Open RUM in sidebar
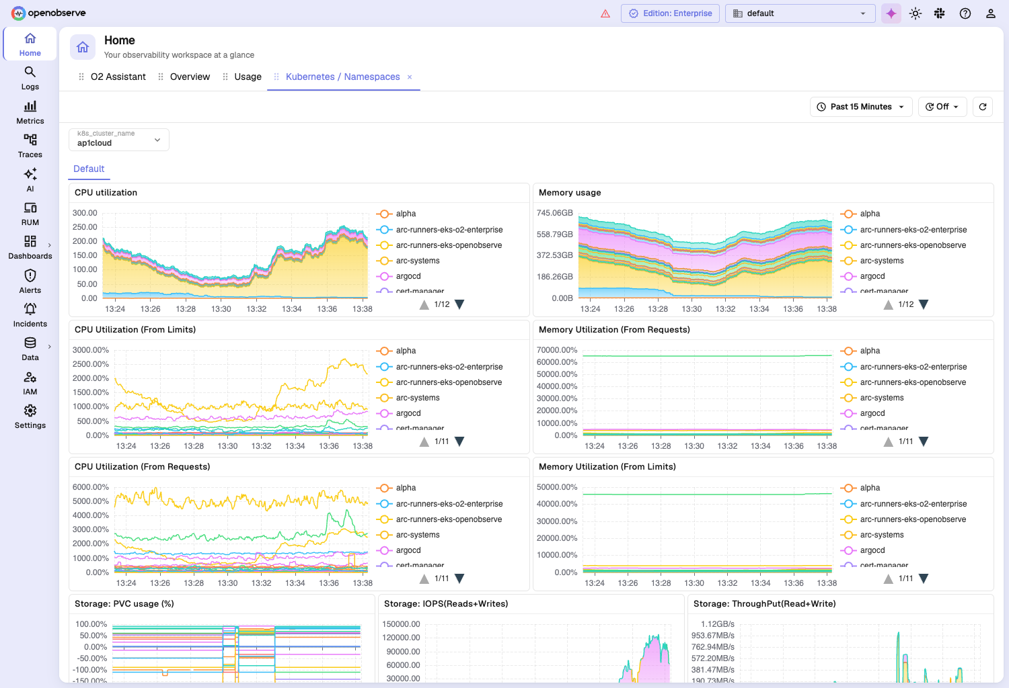This screenshot has height=688, width=1009. (30, 214)
